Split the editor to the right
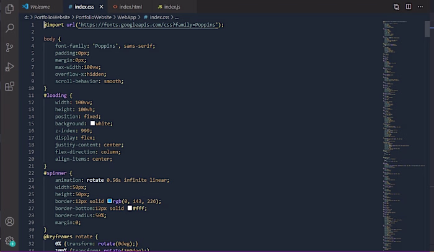 point(408,7)
